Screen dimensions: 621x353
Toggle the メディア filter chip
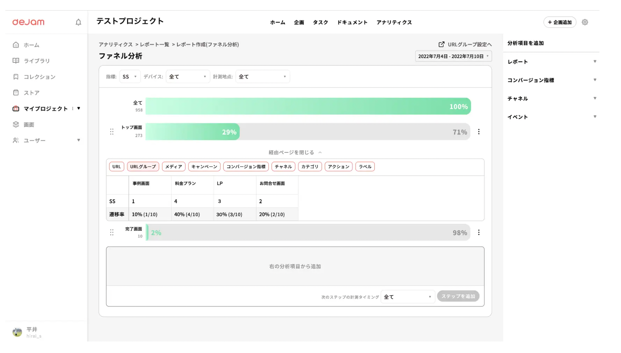173,167
